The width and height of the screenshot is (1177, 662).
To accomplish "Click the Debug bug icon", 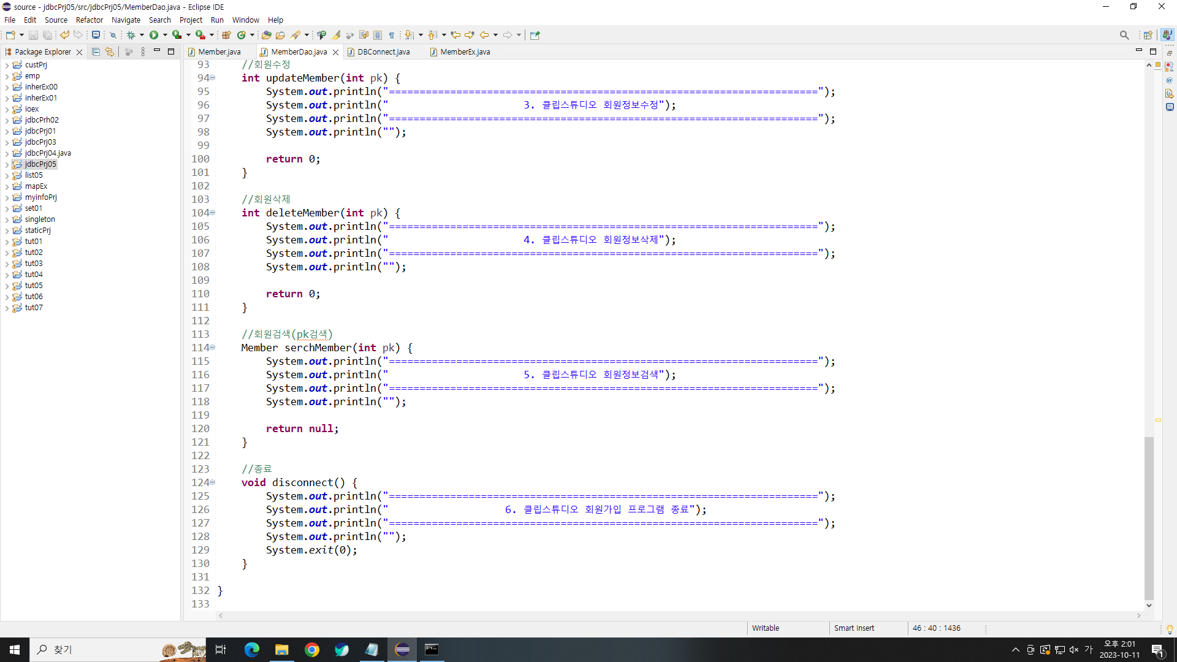I will click(x=131, y=35).
